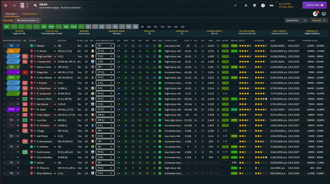Open the world globe icon
The height and width of the screenshot is (184, 330).
click(x=254, y=5)
